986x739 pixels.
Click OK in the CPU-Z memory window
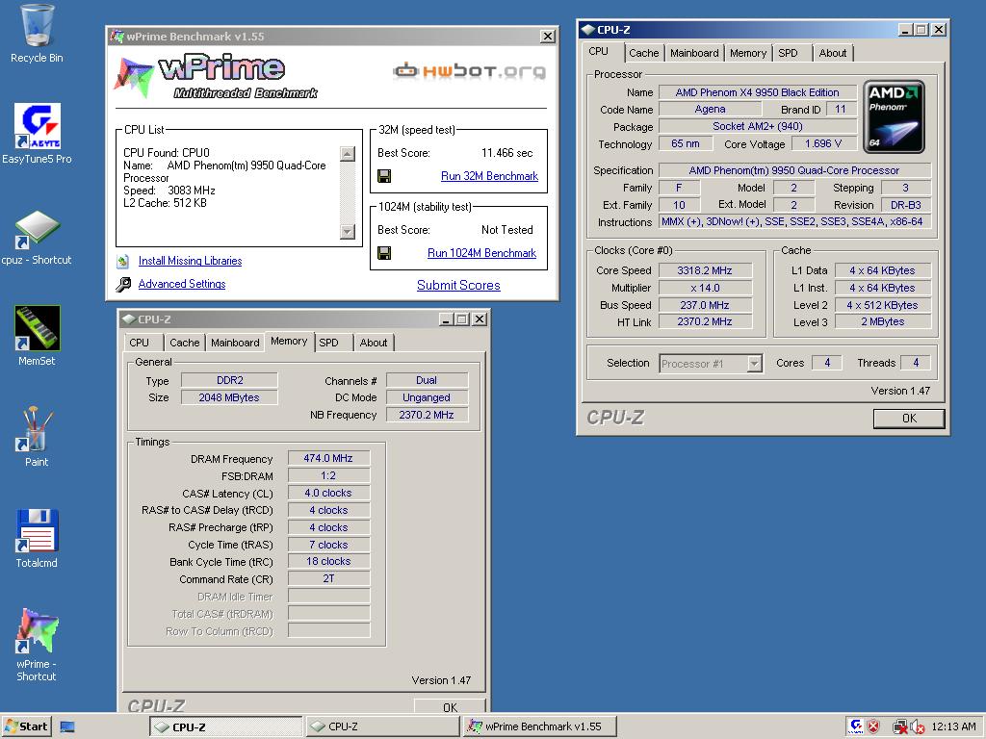point(450,706)
